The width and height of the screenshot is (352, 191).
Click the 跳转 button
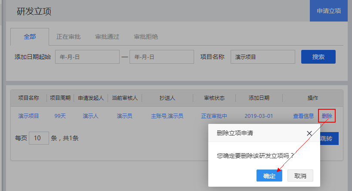[x=329, y=139]
